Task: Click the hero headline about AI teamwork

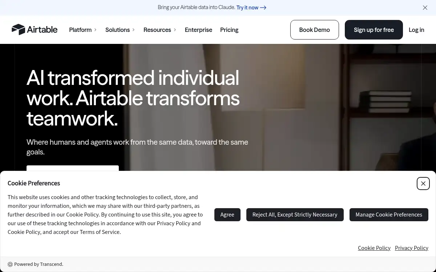Action: (133, 98)
